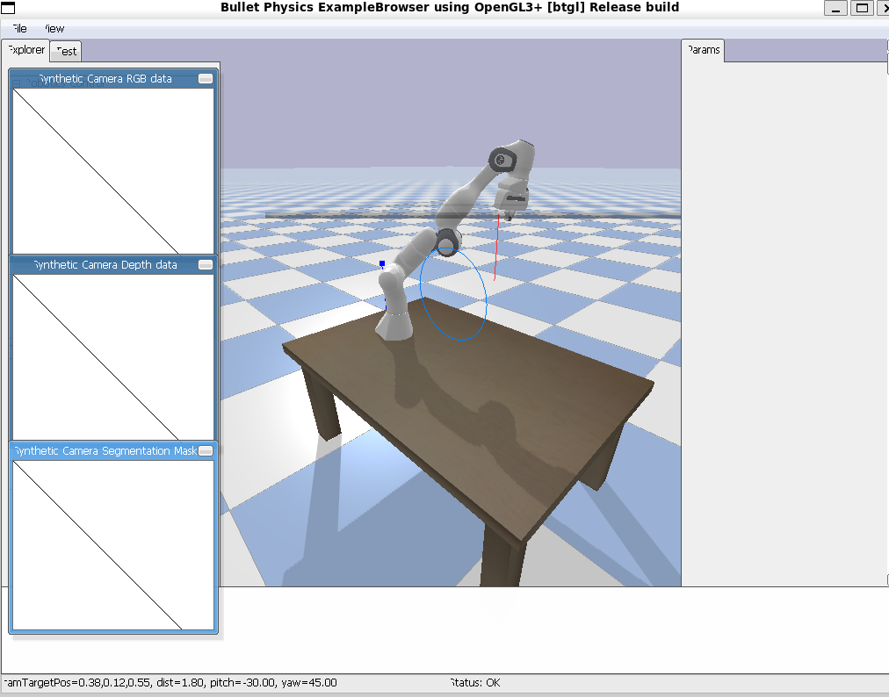Viewport: 889px width, 697px height.
Task: Click the small blue square marker near the arm
Action: point(382,263)
